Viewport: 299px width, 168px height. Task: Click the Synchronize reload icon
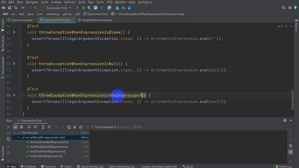15,8
